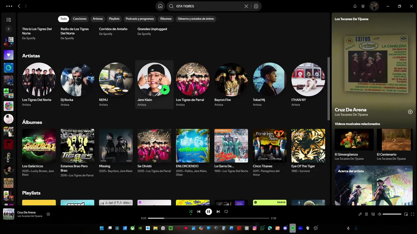Viewport: 417px width, 234px height.
Task: Mute with the volume speaker icon
Action: pyautogui.click(x=380, y=214)
